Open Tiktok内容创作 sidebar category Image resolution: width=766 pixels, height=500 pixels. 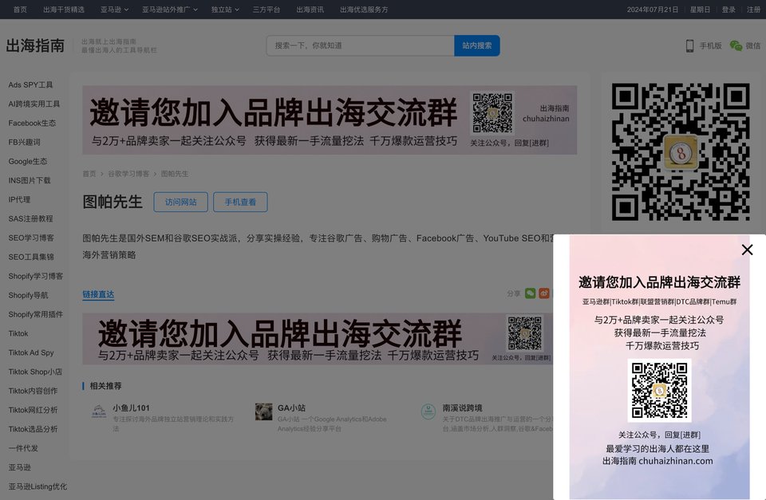[x=33, y=391]
